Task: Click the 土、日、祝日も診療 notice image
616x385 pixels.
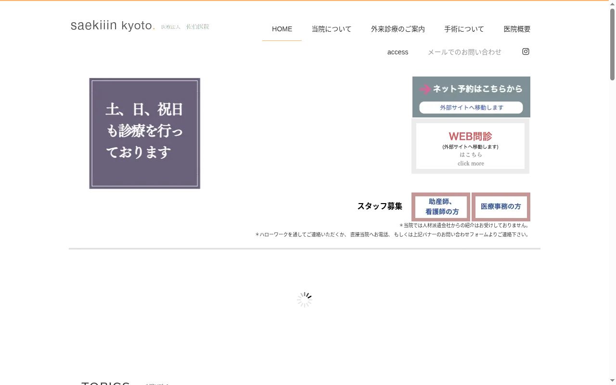Action: [145, 133]
